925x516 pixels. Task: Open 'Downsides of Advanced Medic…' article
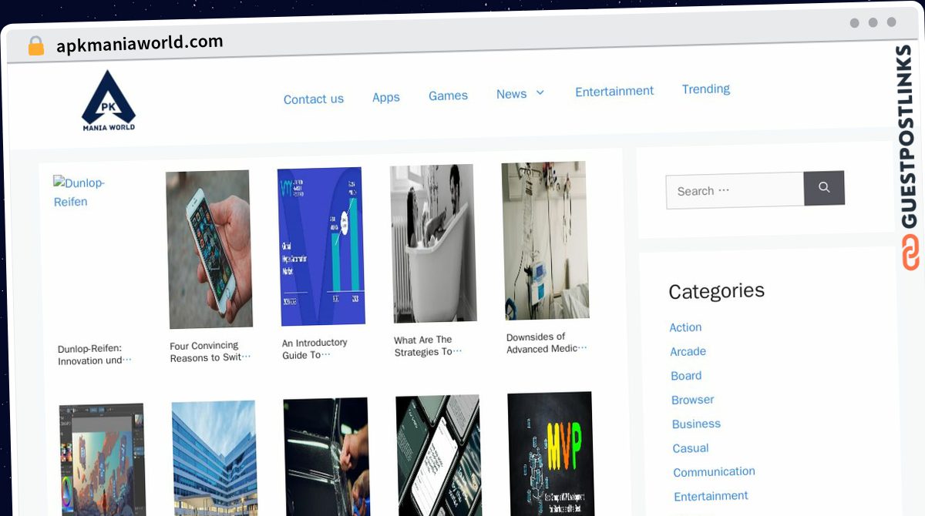(x=547, y=343)
